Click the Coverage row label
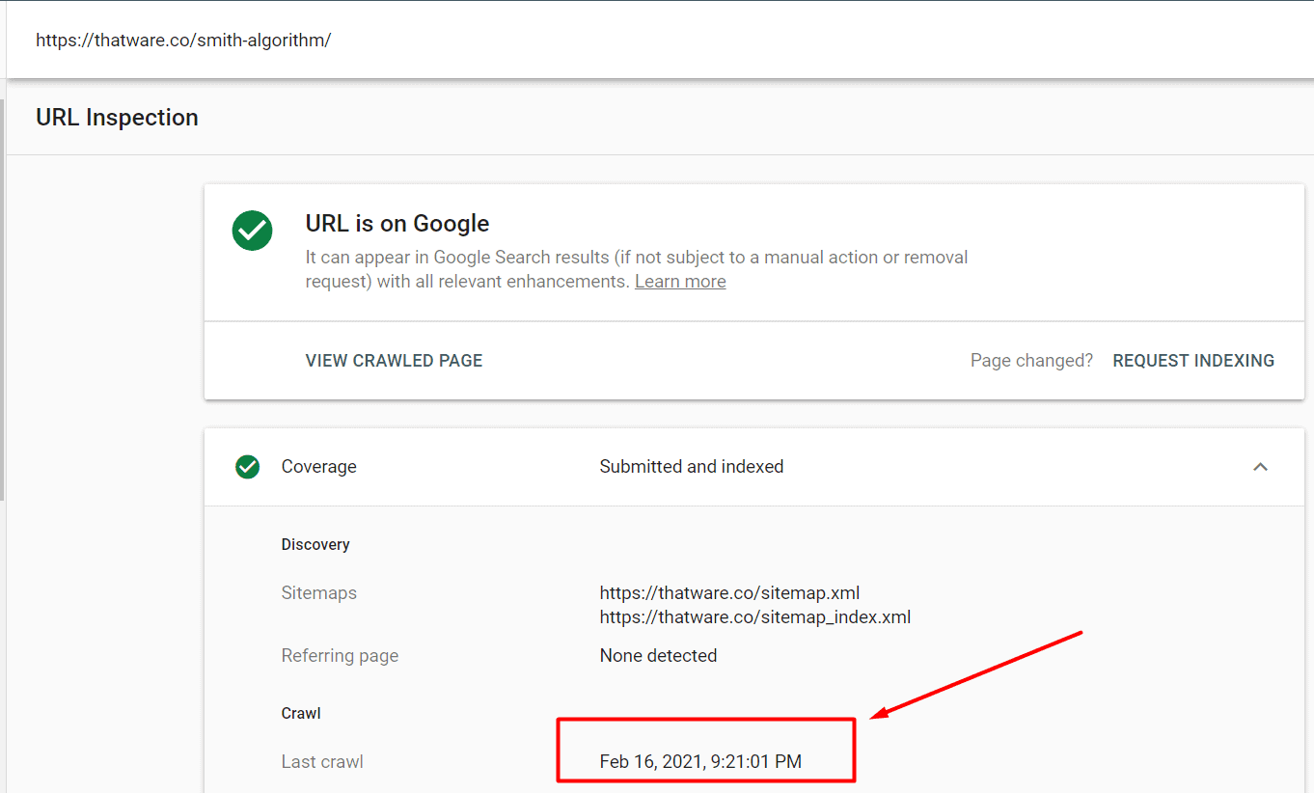This screenshot has width=1314, height=793. point(318,467)
